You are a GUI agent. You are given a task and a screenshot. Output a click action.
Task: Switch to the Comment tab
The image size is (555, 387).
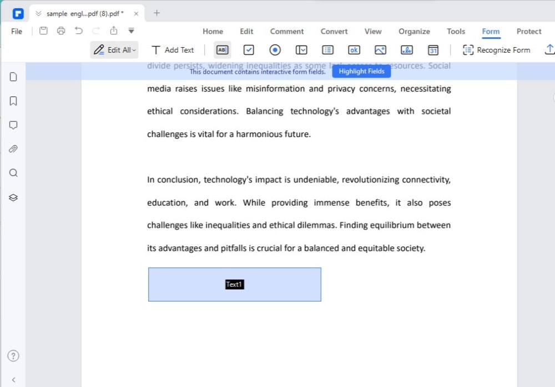click(287, 31)
